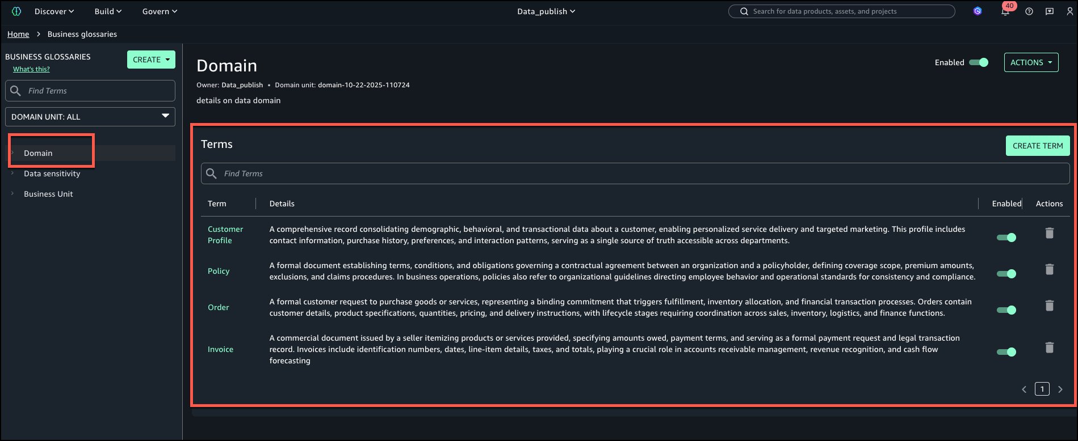Open the notifications bell icon

(x=1005, y=11)
